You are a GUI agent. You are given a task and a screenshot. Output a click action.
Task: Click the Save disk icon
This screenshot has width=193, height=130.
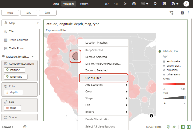click(x=173, y=4)
